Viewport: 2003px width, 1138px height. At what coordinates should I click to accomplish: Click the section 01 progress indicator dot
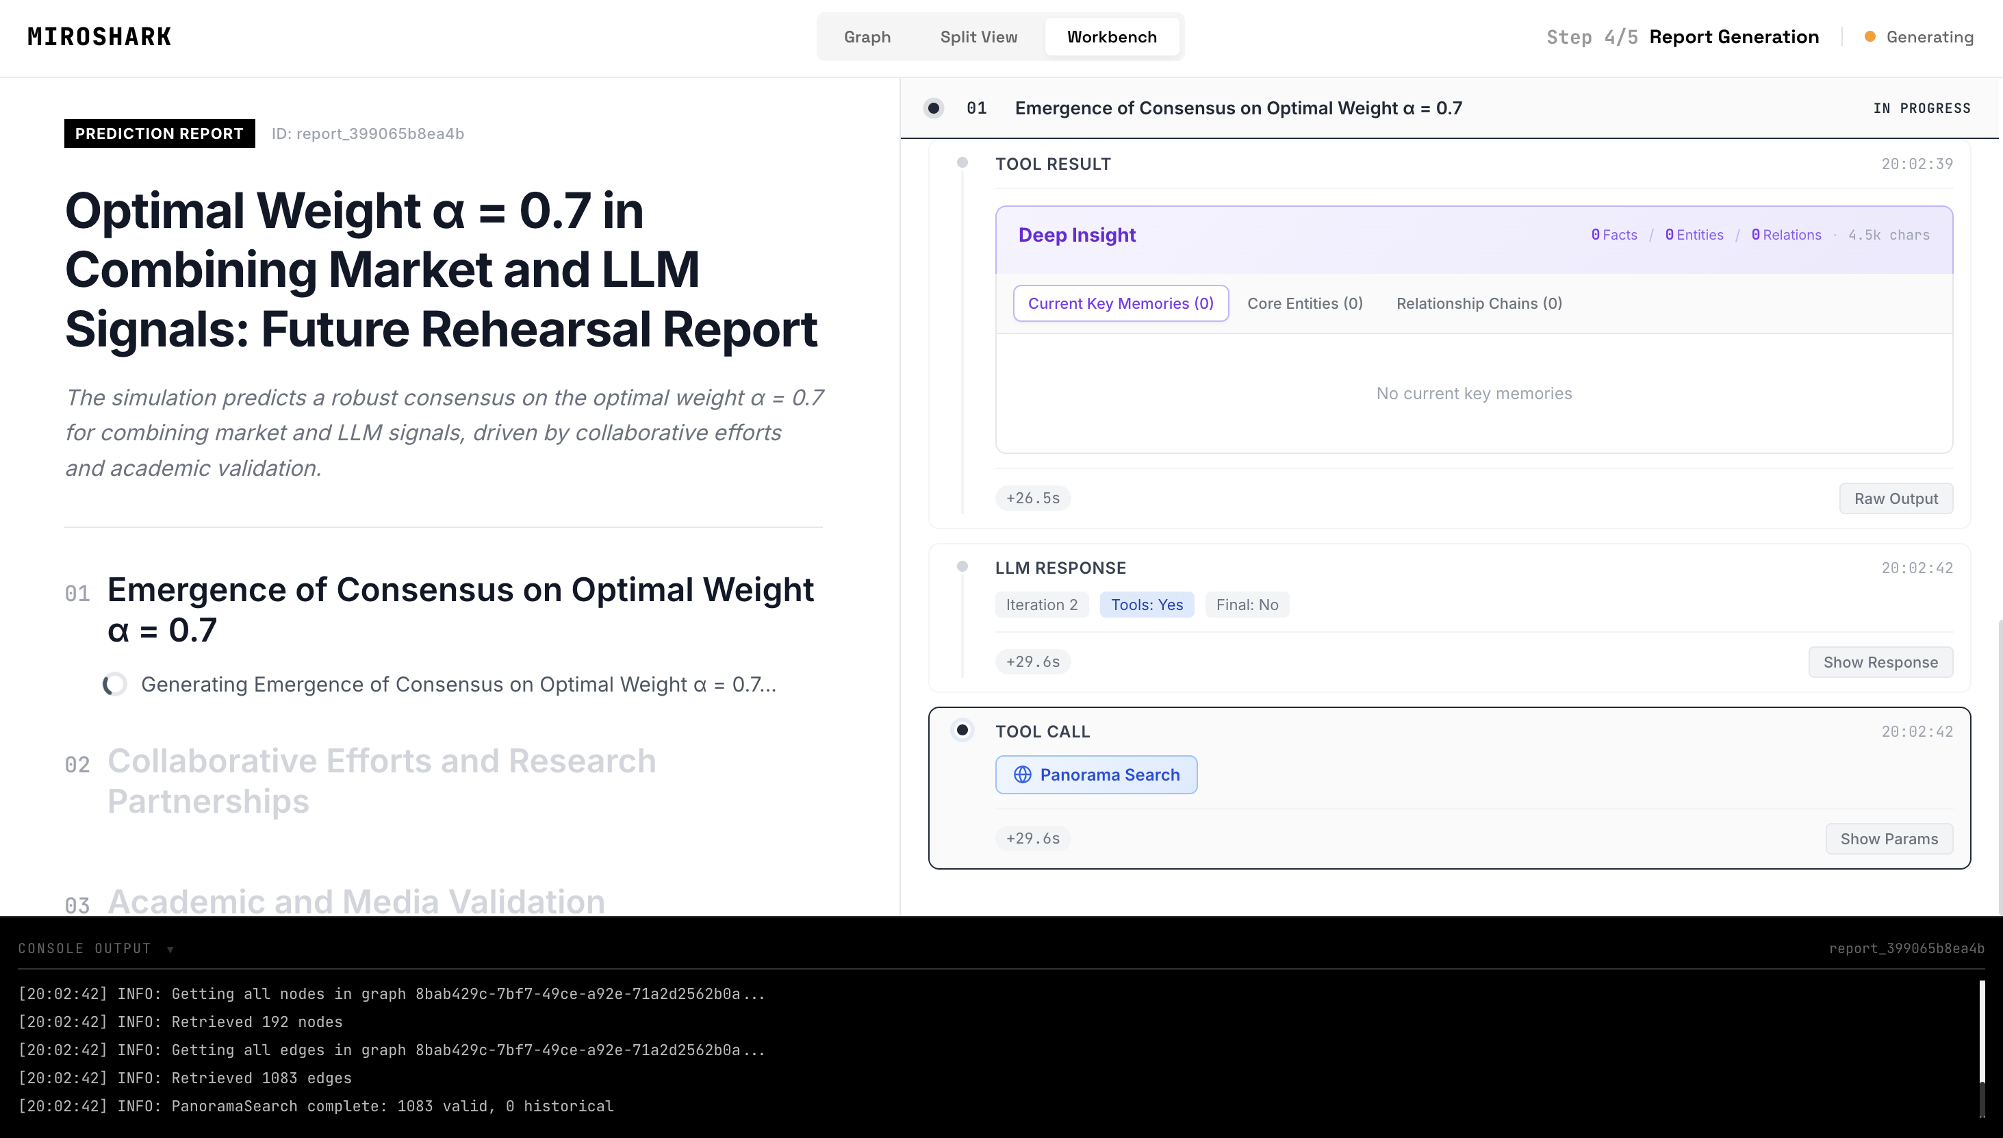click(933, 108)
